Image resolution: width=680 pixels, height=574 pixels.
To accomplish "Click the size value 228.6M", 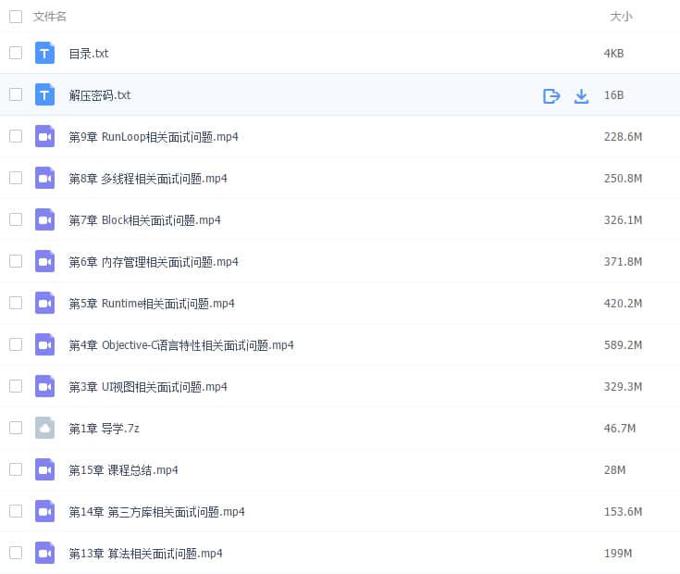I will [x=623, y=137].
